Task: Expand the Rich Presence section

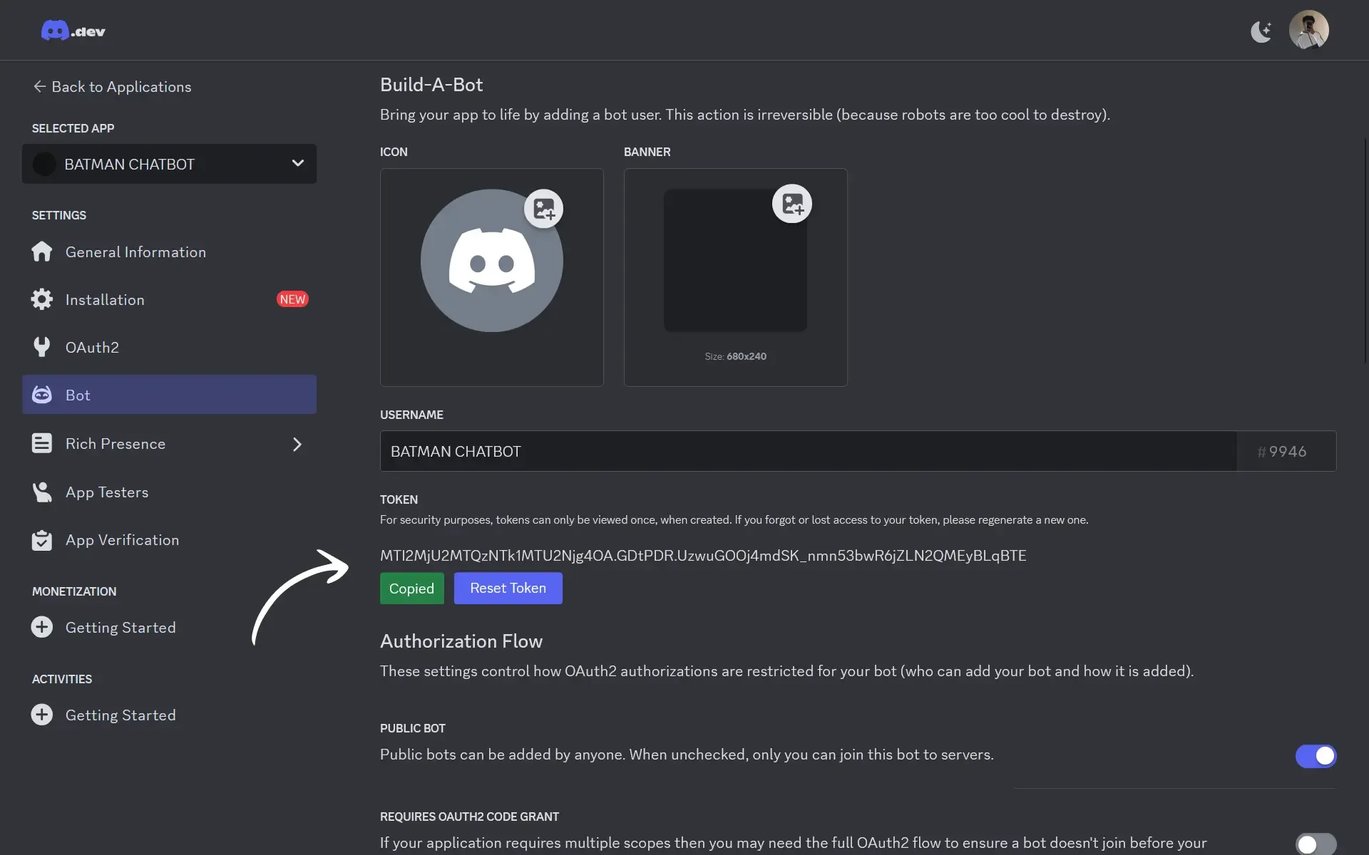Action: pos(297,444)
